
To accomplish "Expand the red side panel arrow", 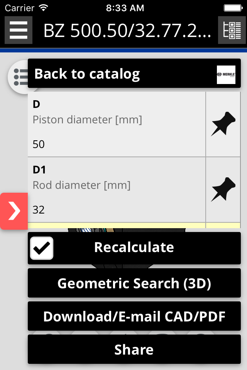I will (x=14, y=211).
